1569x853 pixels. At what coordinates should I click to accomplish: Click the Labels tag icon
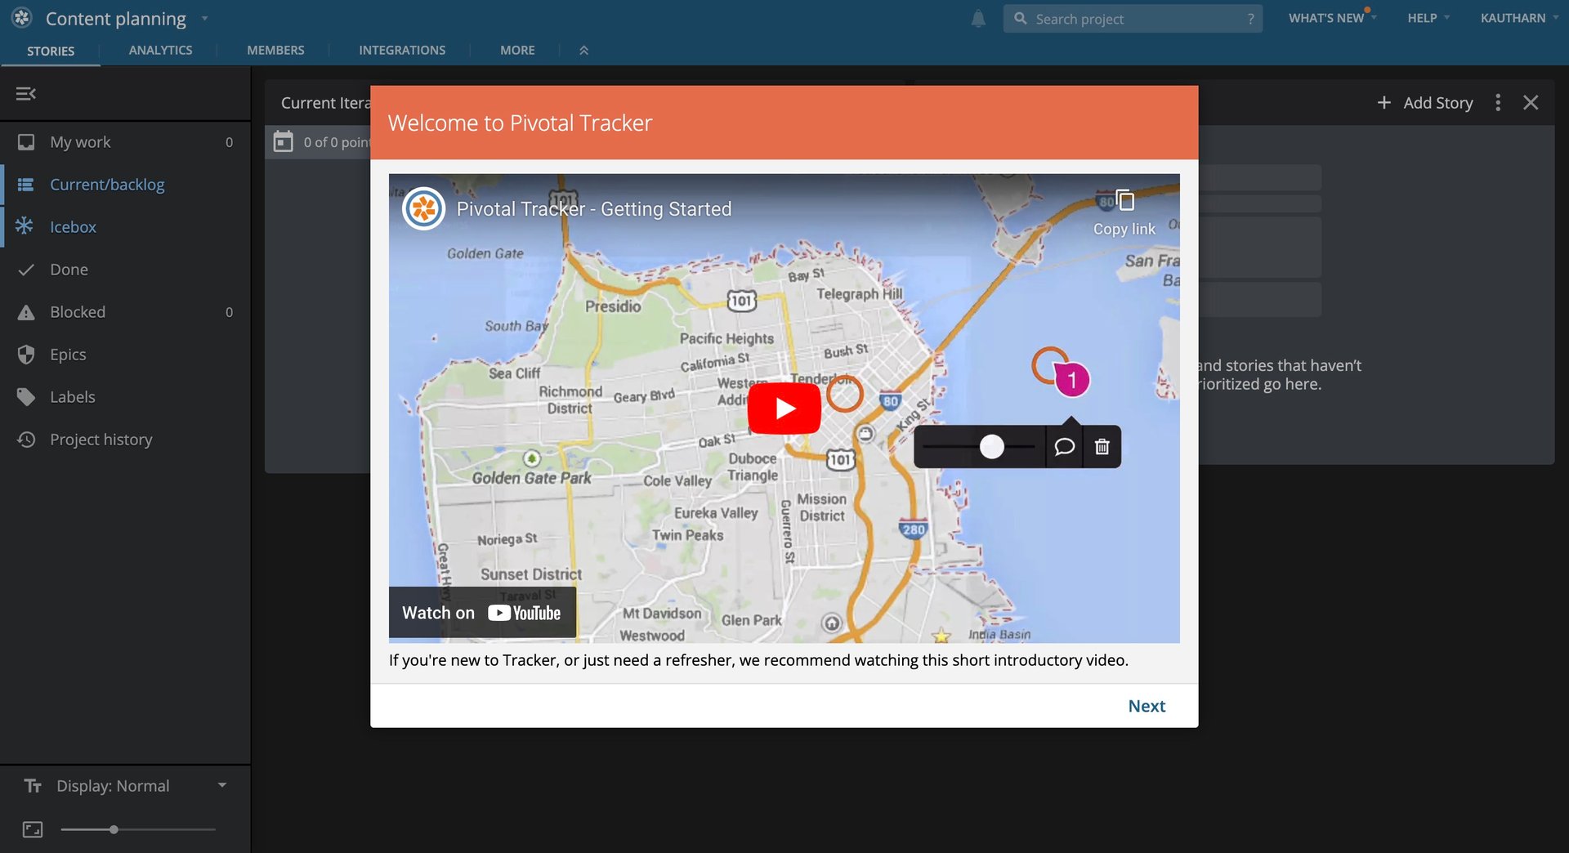click(26, 397)
